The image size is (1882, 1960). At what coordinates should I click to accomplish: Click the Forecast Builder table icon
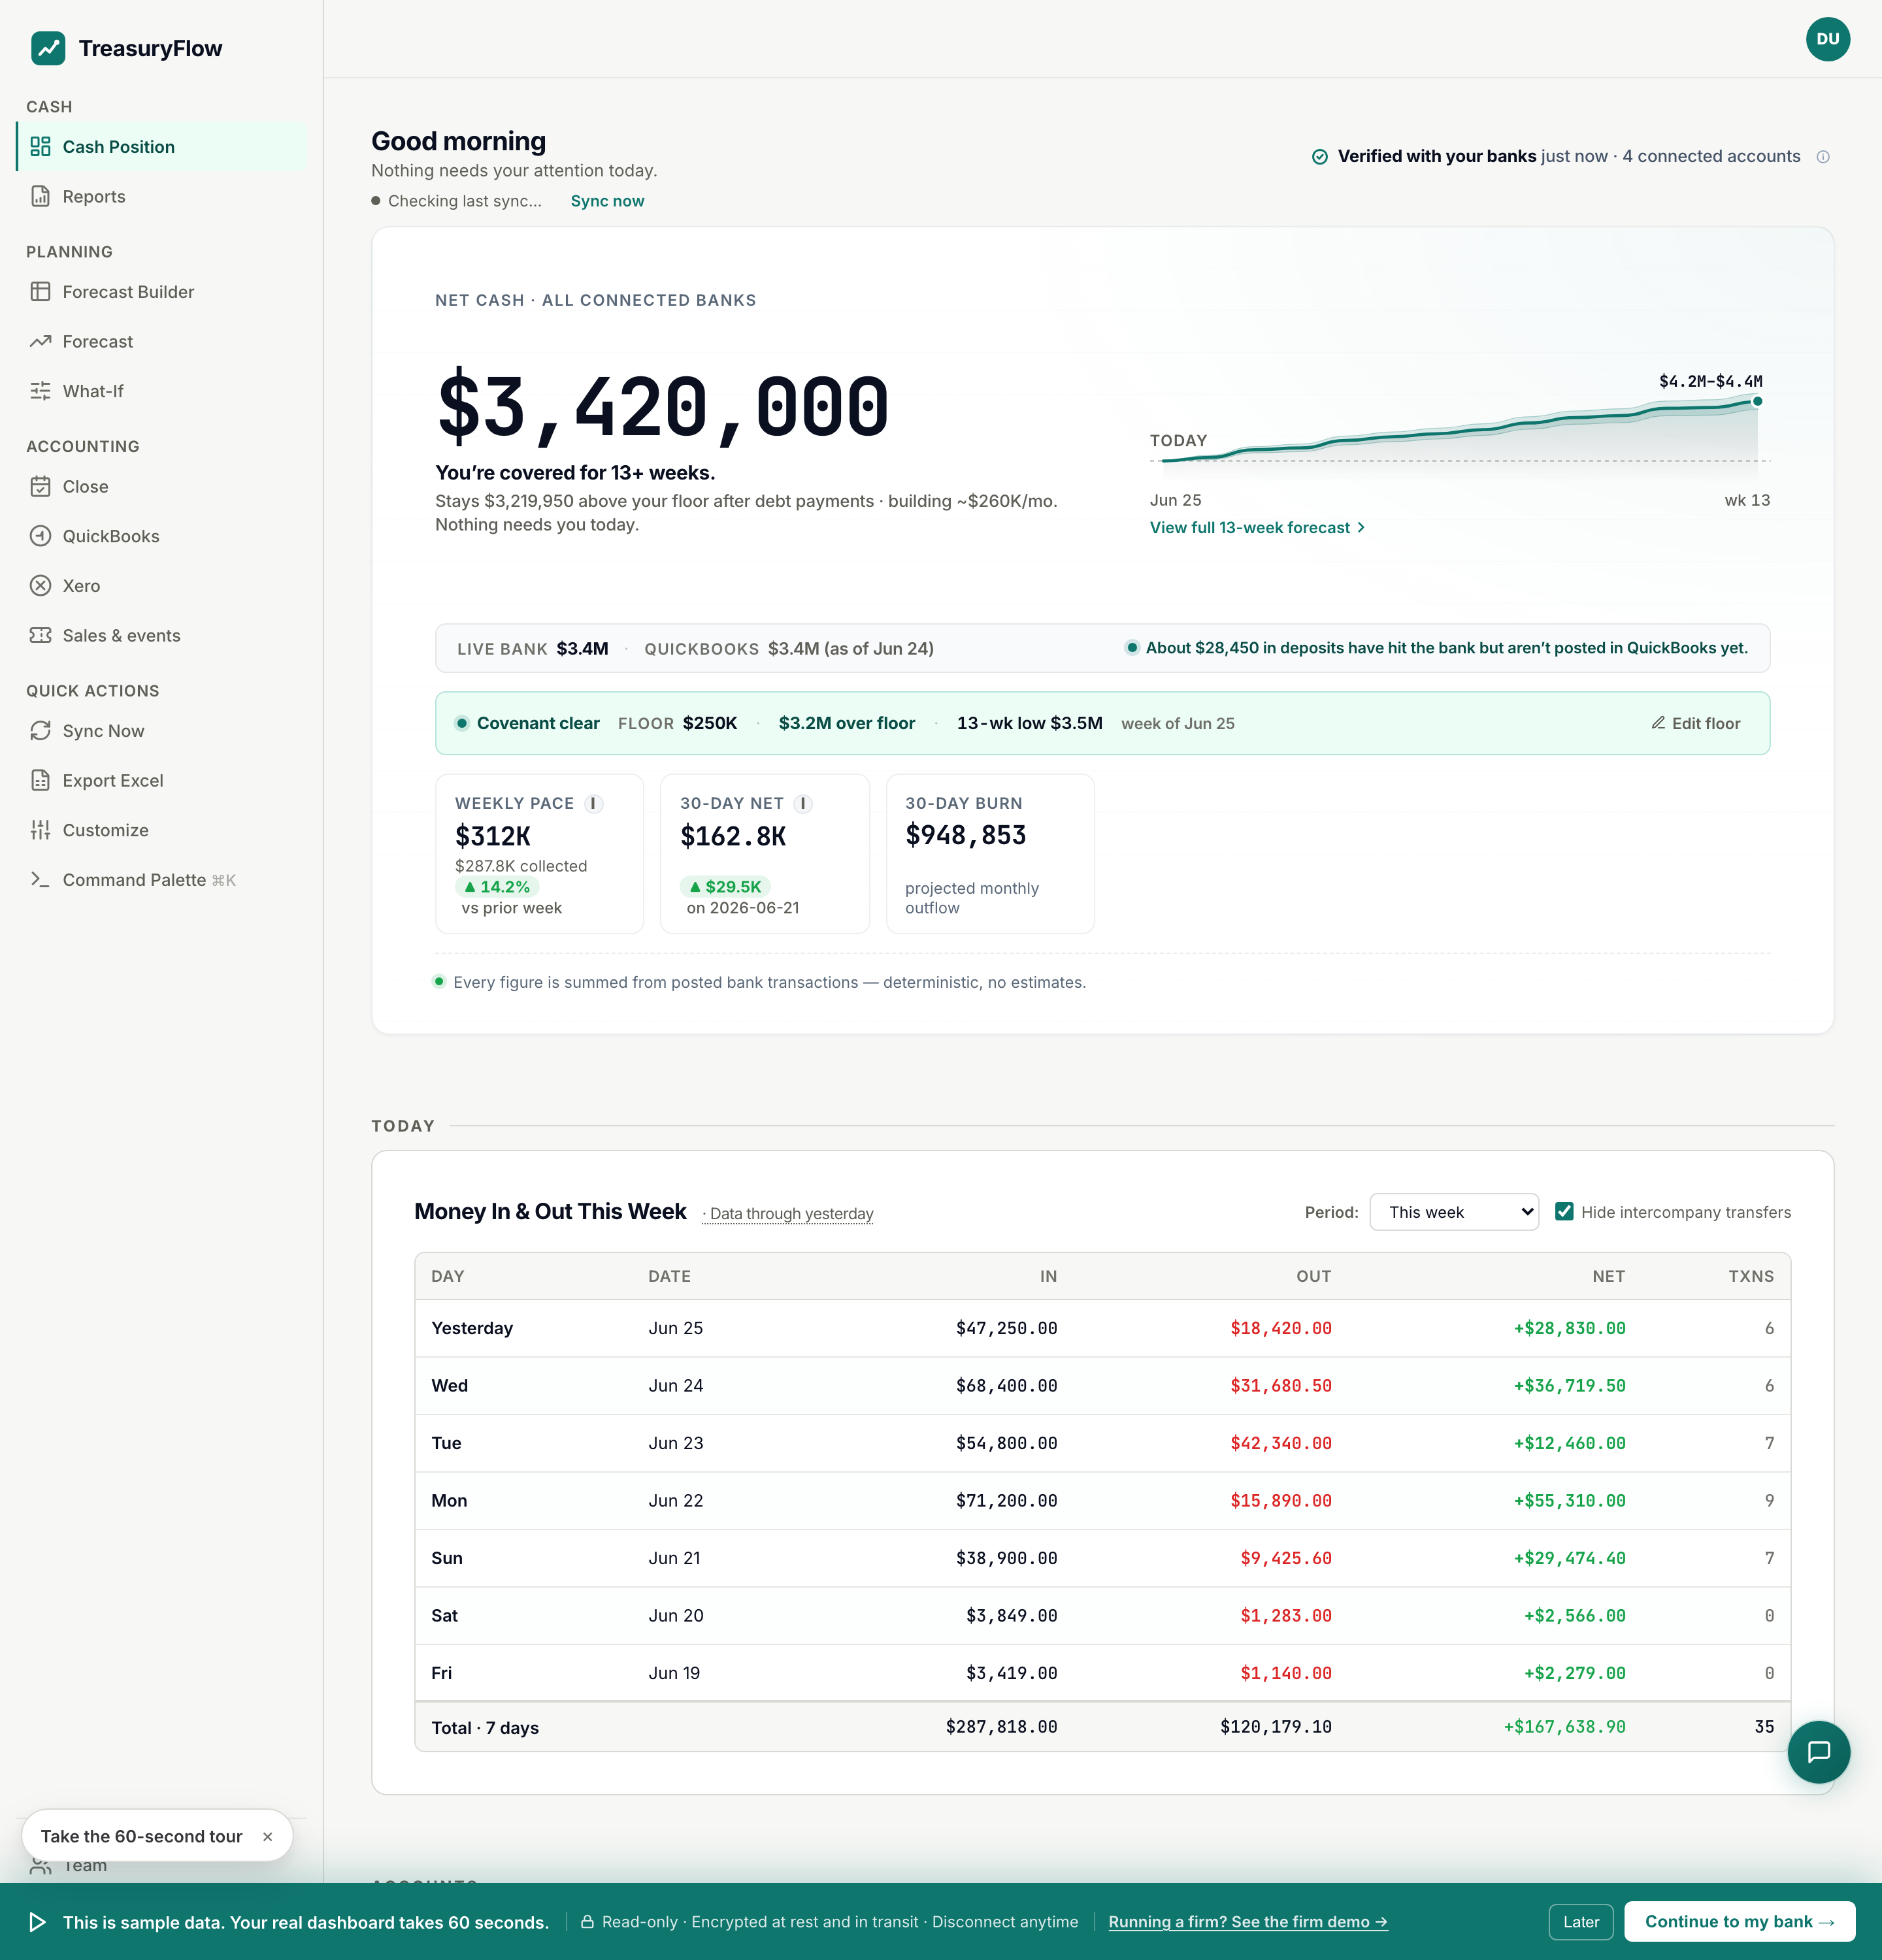[x=40, y=292]
